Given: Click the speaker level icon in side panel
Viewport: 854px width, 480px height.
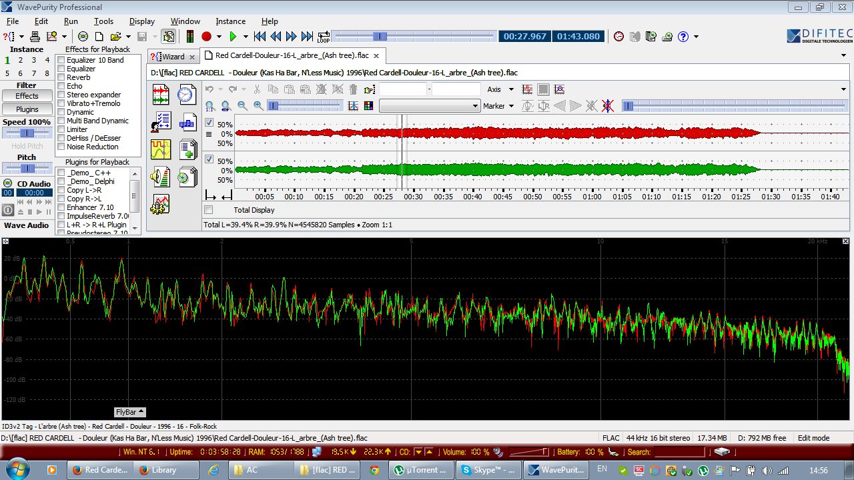Looking at the screenshot, I should pos(161,177).
